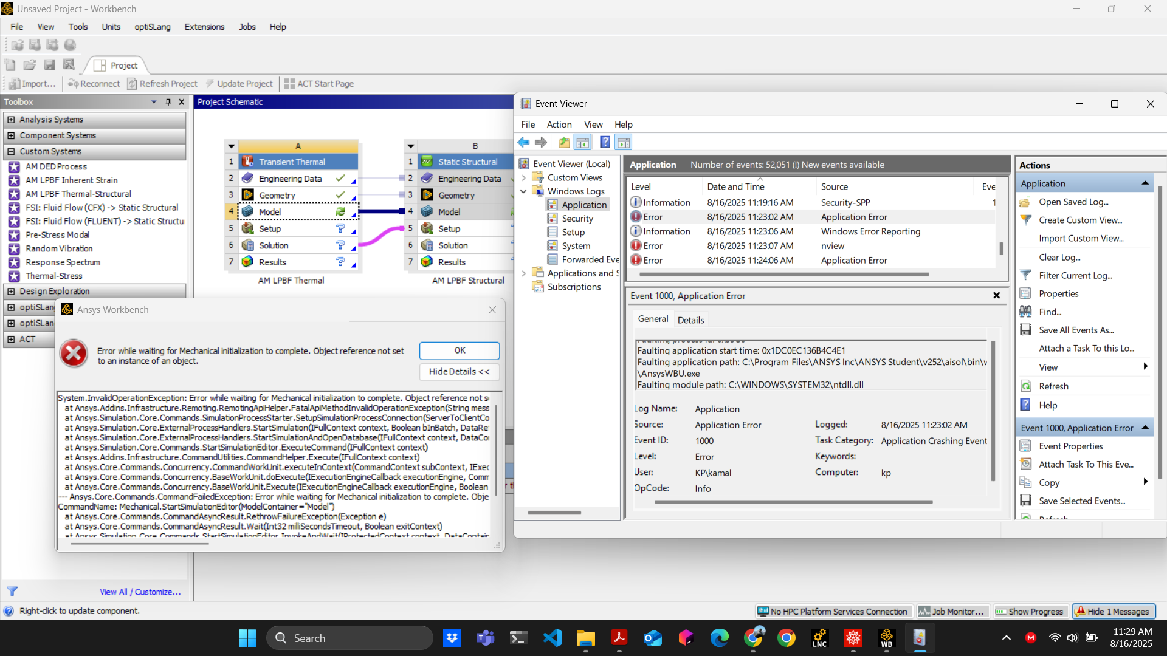Click Save All Events As action
The image size is (1167, 656).
(x=1076, y=330)
